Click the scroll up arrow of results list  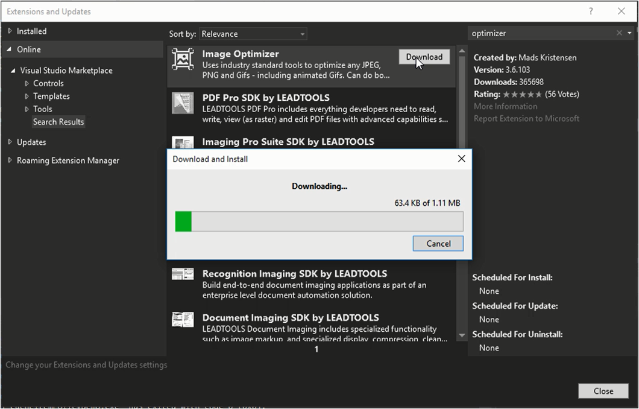(x=462, y=51)
